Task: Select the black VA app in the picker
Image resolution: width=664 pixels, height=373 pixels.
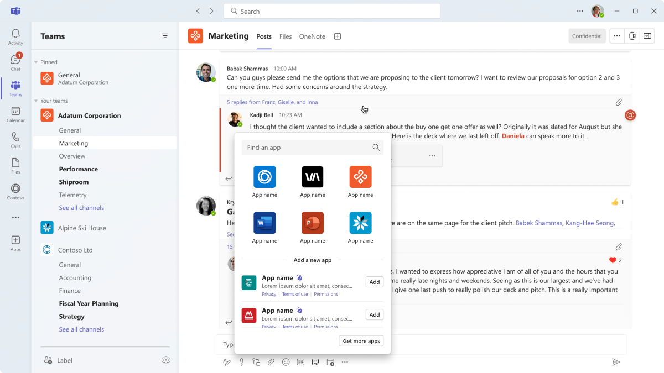Action: click(x=313, y=177)
